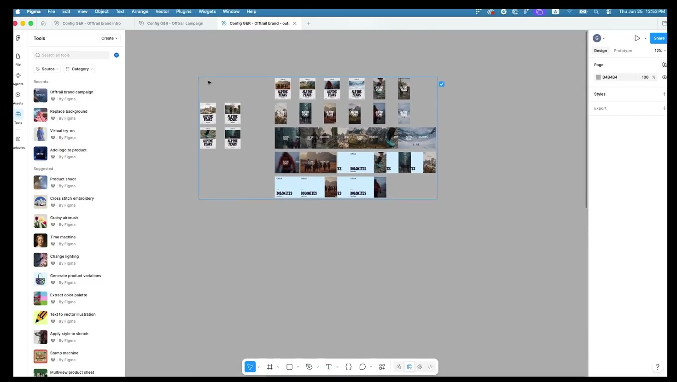Select the Rectangle shape tool
The image size is (677, 382).
(289, 367)
